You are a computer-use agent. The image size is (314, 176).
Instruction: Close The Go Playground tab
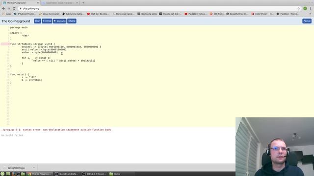click(38, 3)
